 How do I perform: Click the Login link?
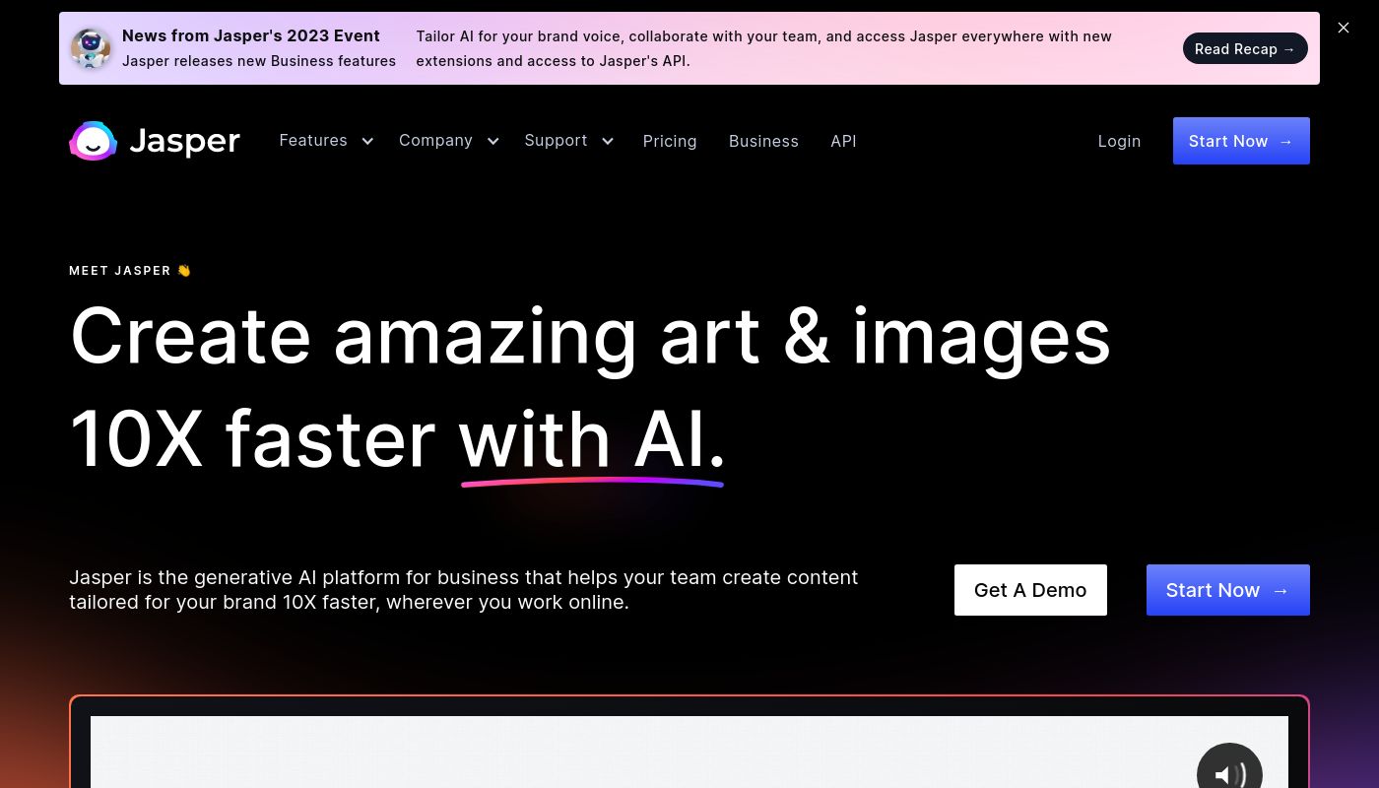[1119, 141]
